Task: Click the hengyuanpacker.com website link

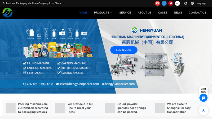Action: click(x=120, y=84)
